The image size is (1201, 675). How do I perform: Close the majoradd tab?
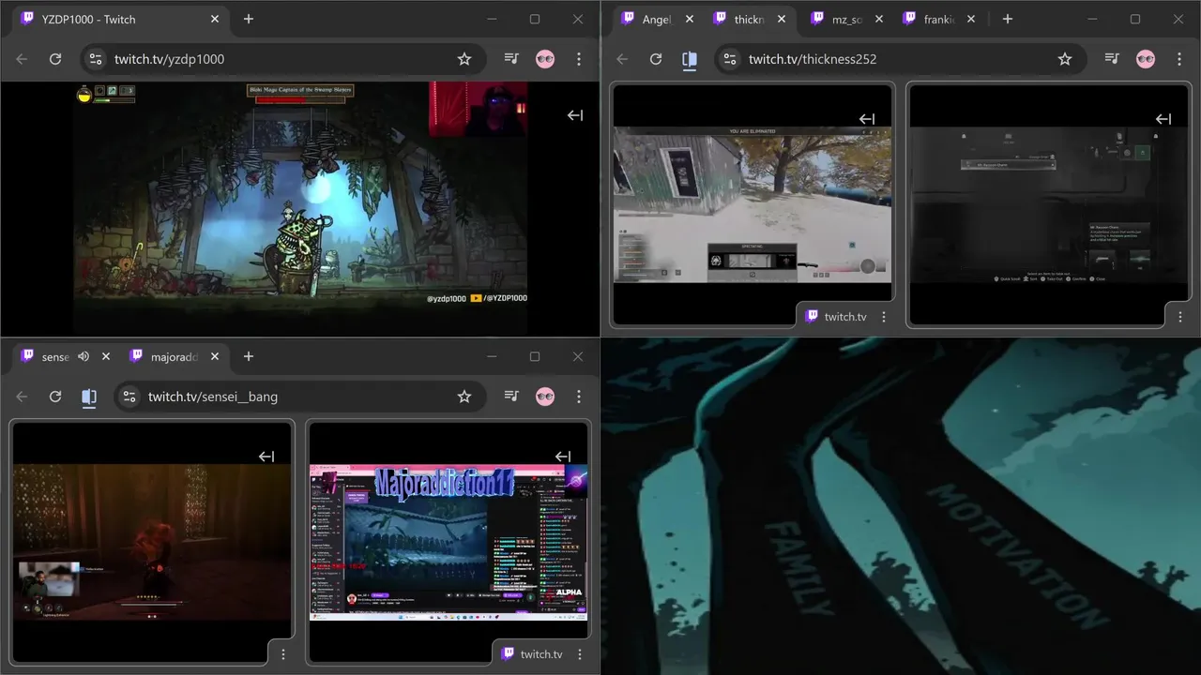[215, 356]
